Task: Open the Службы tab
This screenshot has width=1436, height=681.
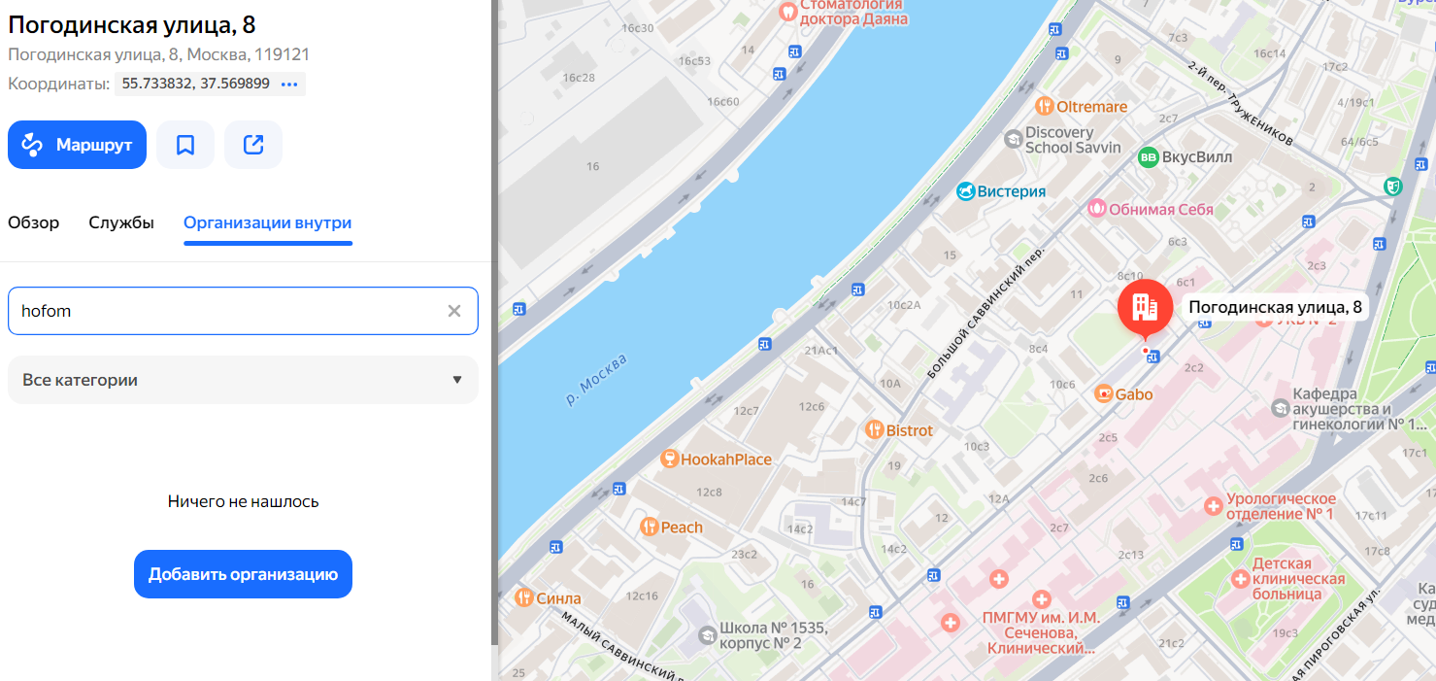Action: click(121, 222)
